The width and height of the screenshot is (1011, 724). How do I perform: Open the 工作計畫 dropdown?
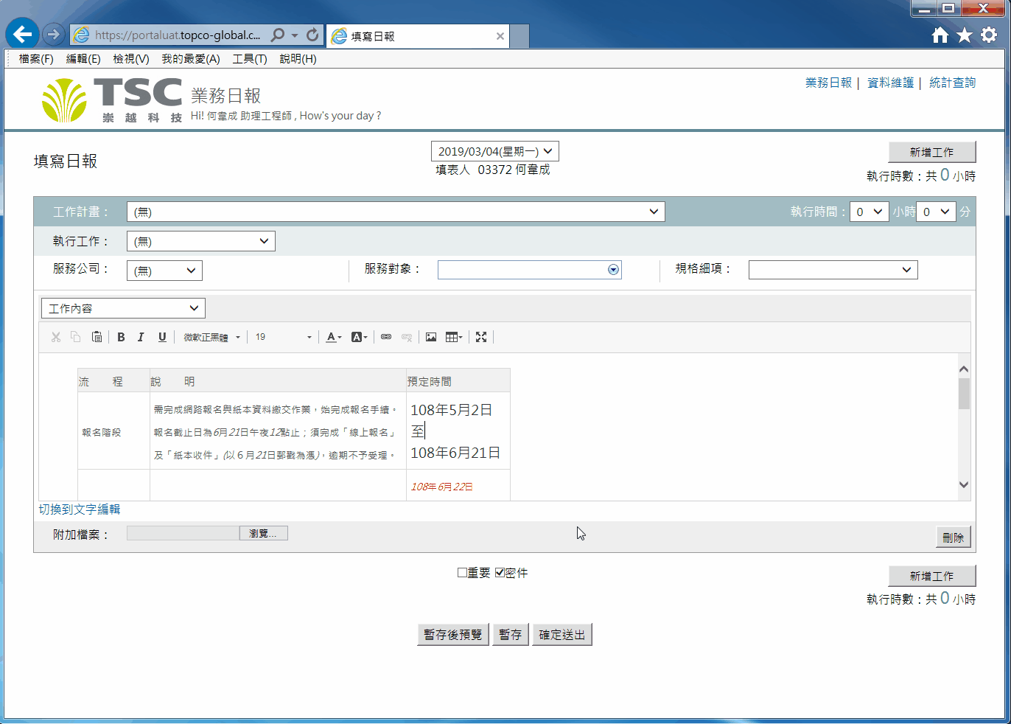(x=396, y=212)
